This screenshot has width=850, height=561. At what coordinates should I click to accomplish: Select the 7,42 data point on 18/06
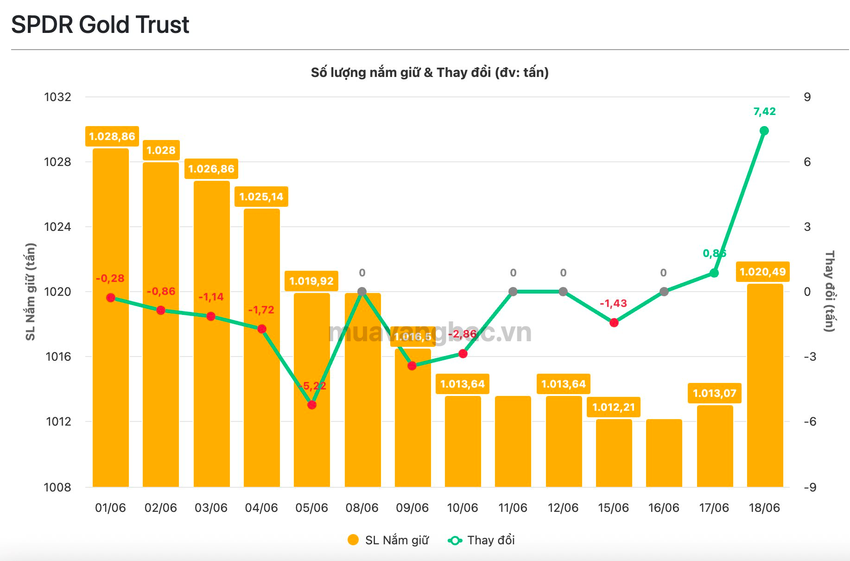coord(764,131)
